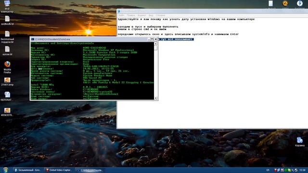This screenshot has height=173, width=308.
Task: Click the cmd window scroll-down arrow
Action: coord(156,98)
